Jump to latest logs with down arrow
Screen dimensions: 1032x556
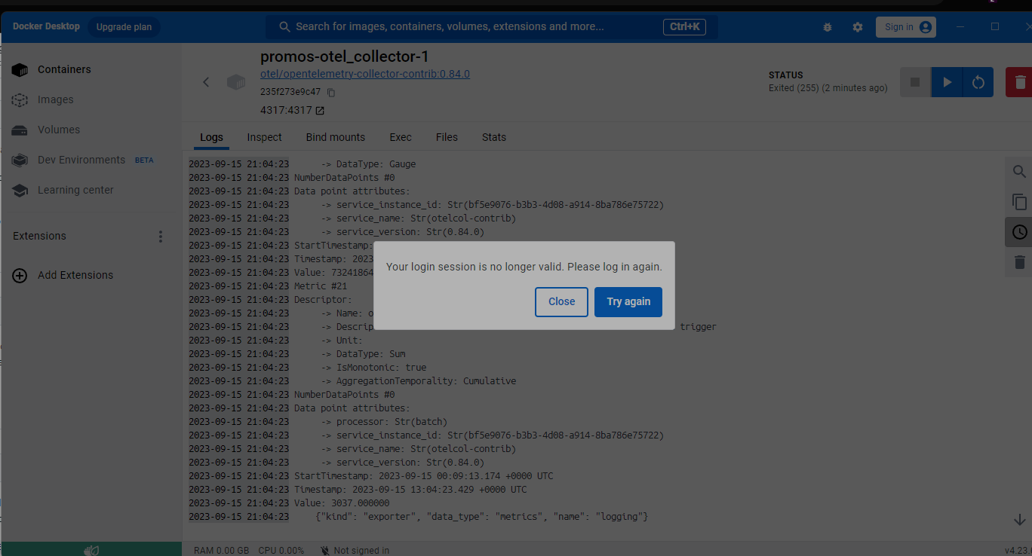coord(1019,519)
